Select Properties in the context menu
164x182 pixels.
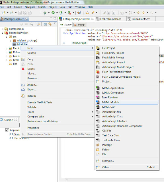click(33, 128)
